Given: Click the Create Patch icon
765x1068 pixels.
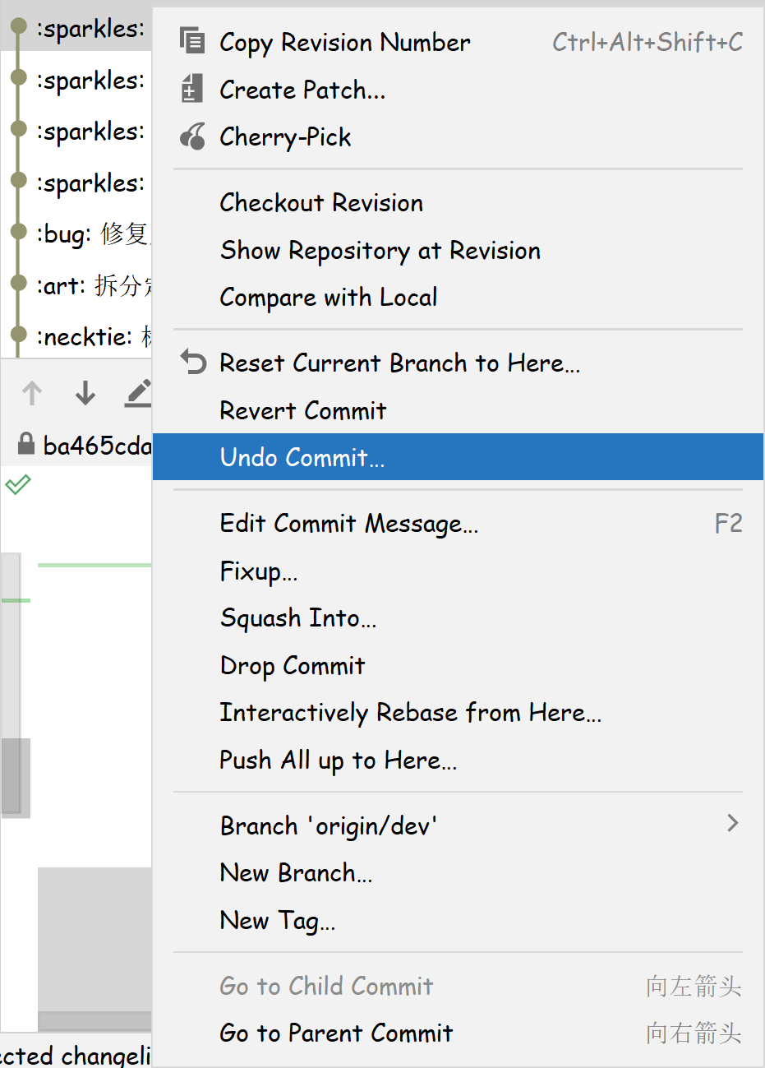Looking at the screenshot, I should [x=191, y=88].
